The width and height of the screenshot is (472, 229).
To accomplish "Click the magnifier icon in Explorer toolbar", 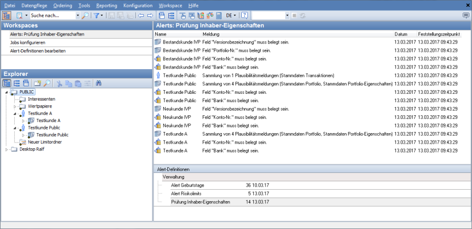I will [47, 83].
